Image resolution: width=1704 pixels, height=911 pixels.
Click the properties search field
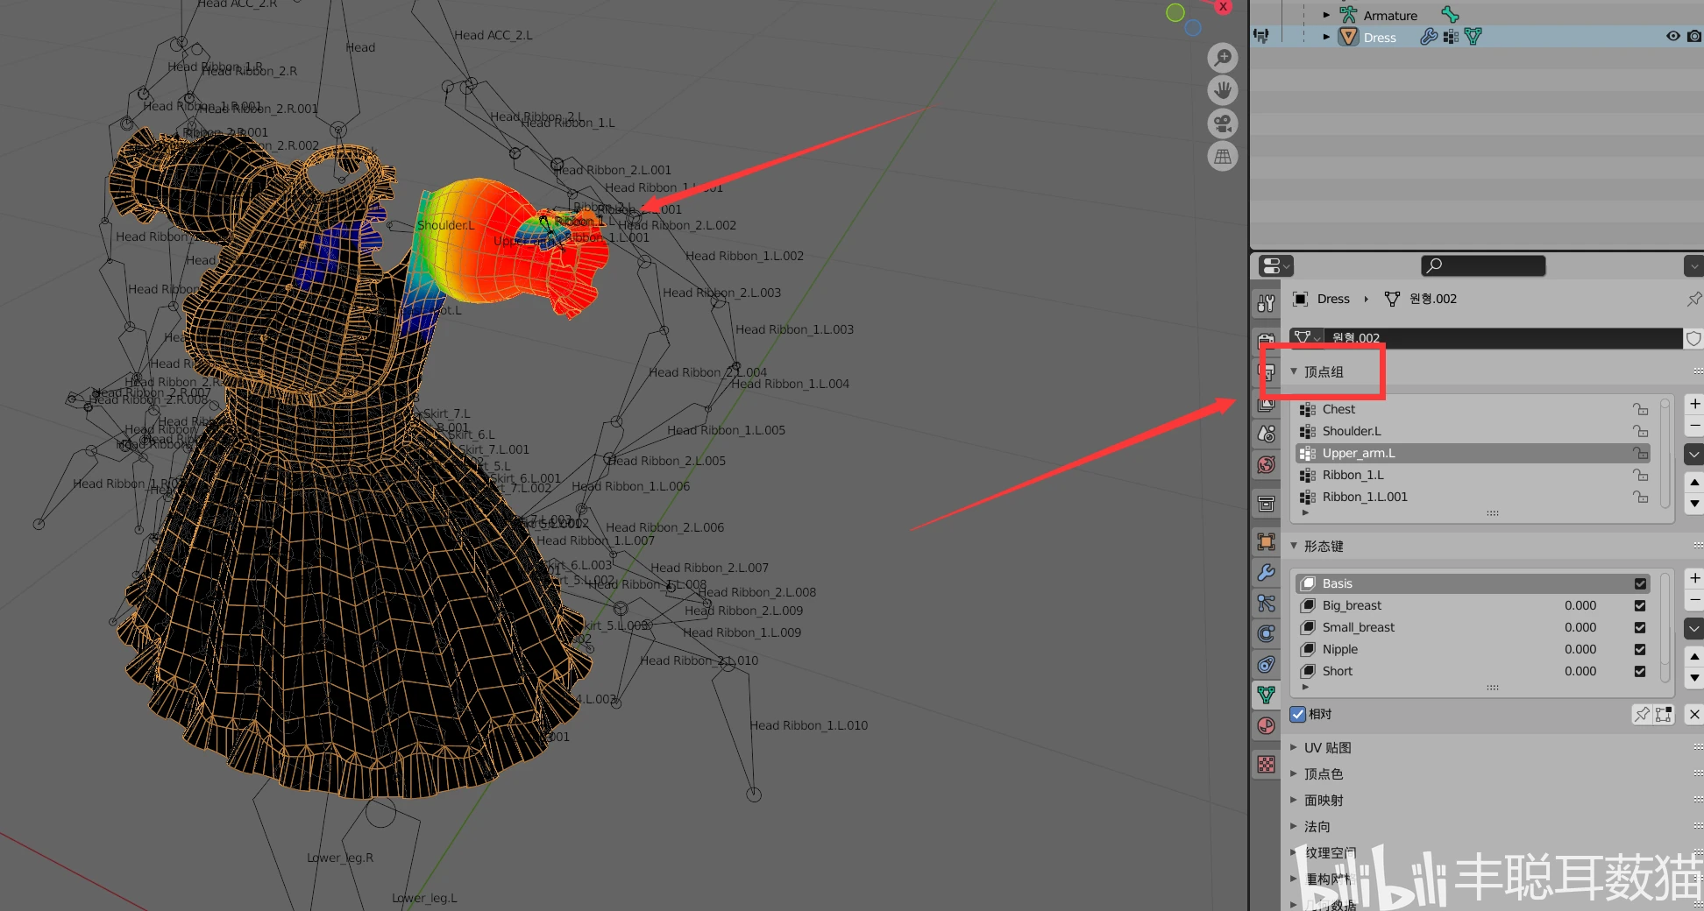click(x=1483, y=265)
